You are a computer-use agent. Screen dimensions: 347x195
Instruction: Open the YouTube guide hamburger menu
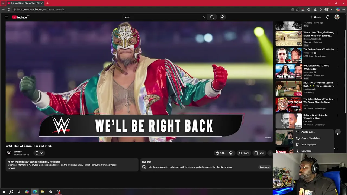[x=6, y=17]
